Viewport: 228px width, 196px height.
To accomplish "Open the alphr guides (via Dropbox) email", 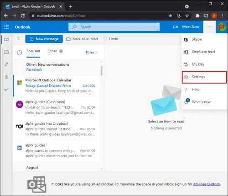I will click(x=56, y=129).
